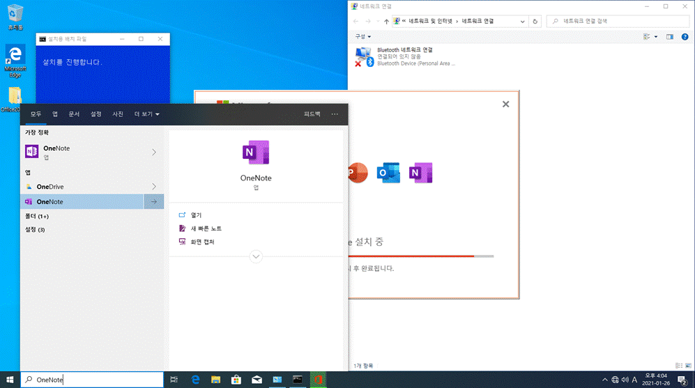Go up one level in network window
Image resolution: width=695 pixels, height=388 pixels.
click(x=386, y=22)
